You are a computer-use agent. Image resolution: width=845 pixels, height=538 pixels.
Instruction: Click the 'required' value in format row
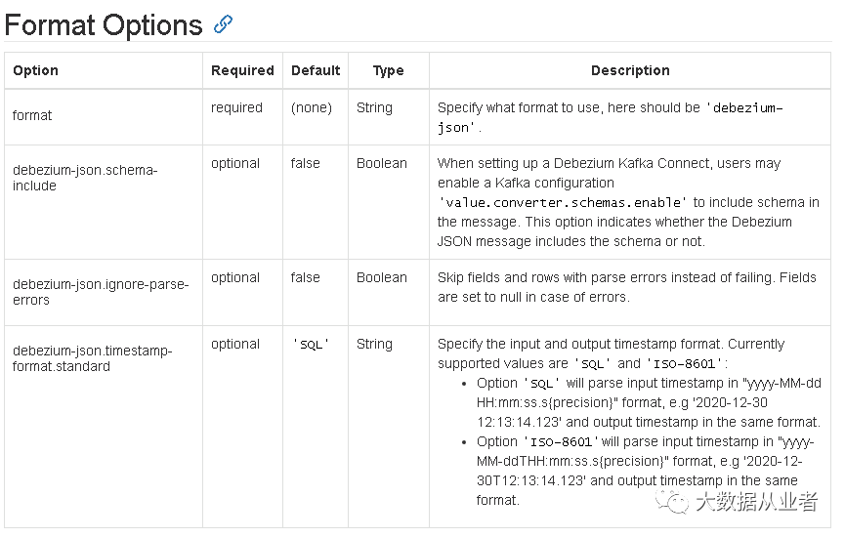coord(236,107)
